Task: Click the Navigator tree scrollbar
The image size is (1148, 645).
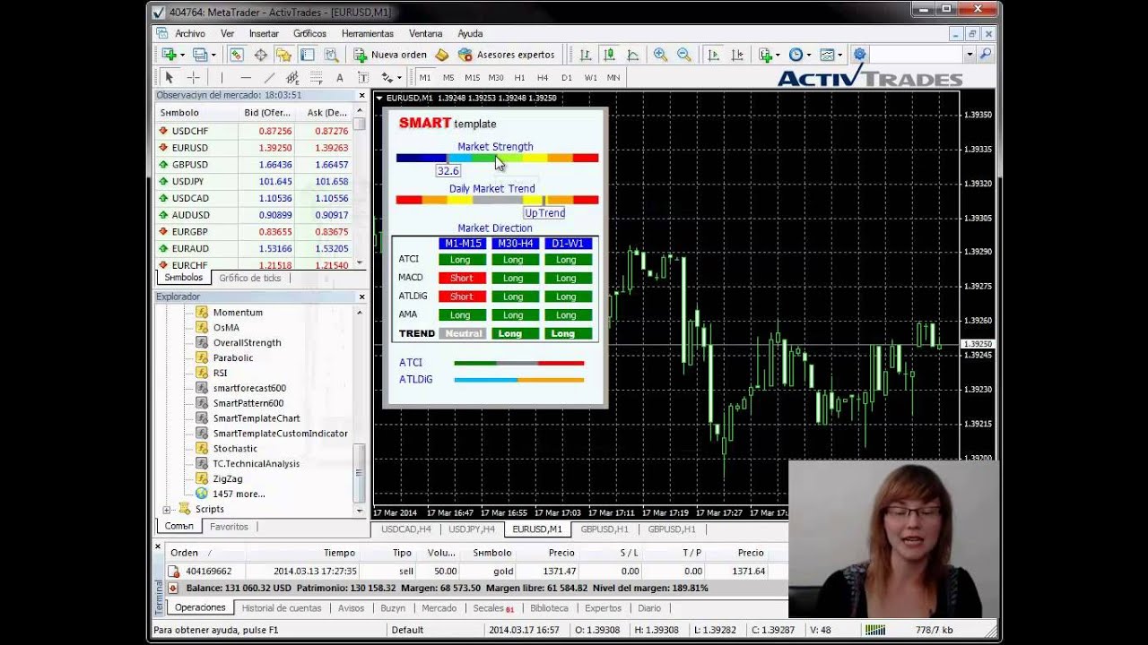Action: tap(360, 472)
